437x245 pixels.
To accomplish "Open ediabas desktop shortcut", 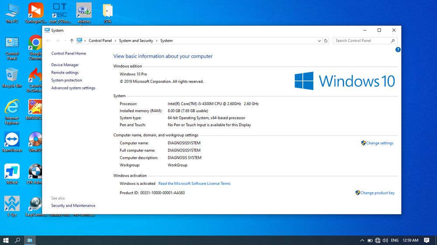I will coord(84,14).
